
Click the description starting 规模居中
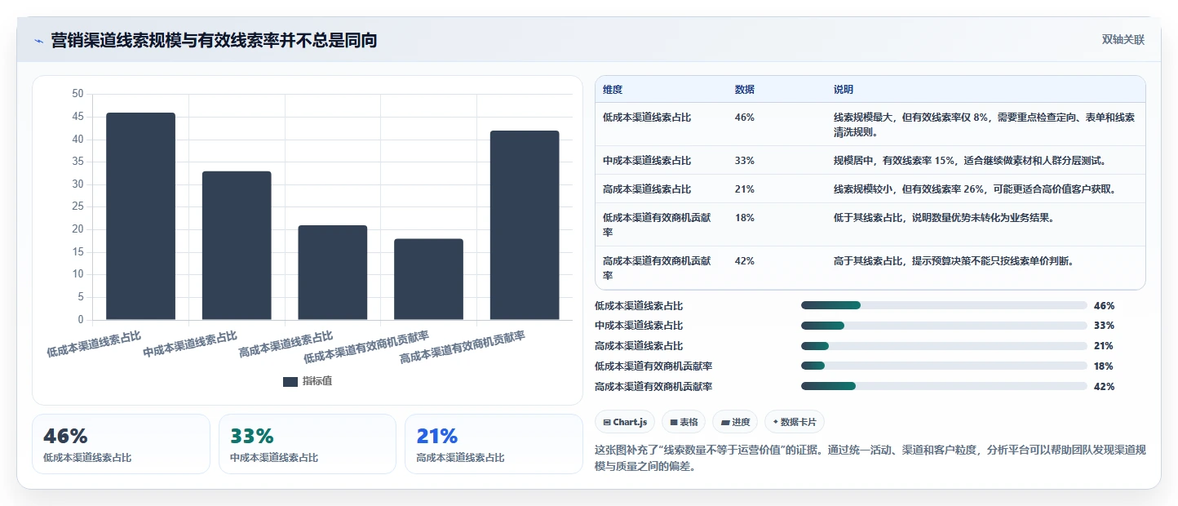pos(969,160)
